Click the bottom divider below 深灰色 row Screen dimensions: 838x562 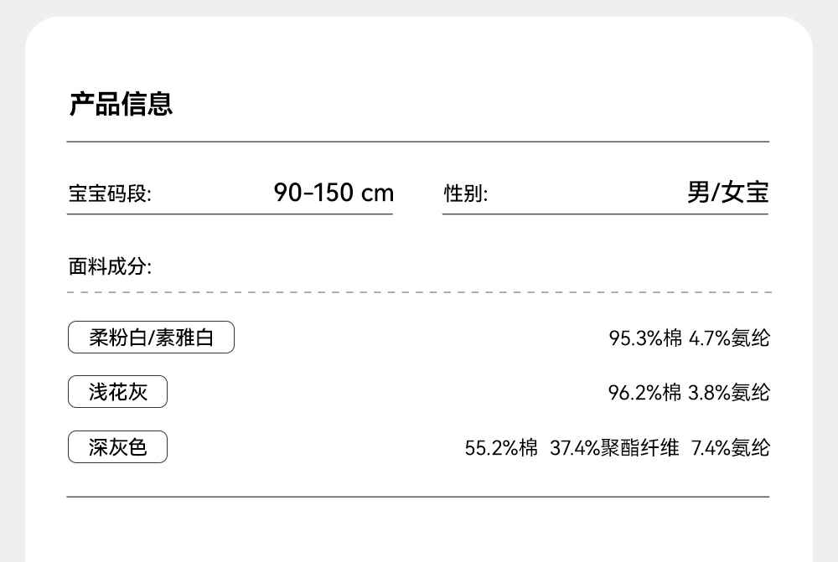418,497
